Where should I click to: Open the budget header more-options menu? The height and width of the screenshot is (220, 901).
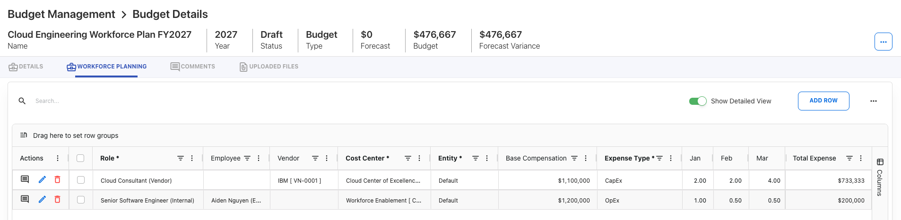[x=883, y=42]
